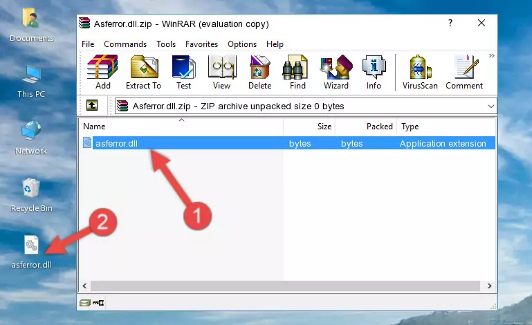Click the archive icon in address bar
The height and width of the screenshot is (325, 532).
point(122,106)
